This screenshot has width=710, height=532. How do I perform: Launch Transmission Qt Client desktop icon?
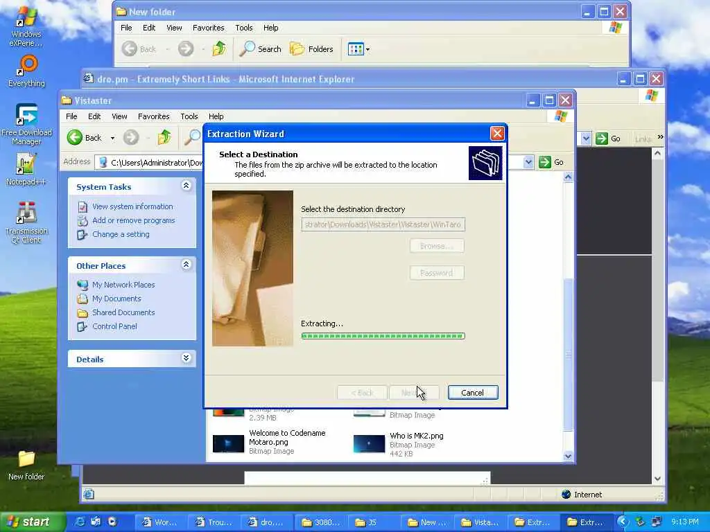point(26,222)
